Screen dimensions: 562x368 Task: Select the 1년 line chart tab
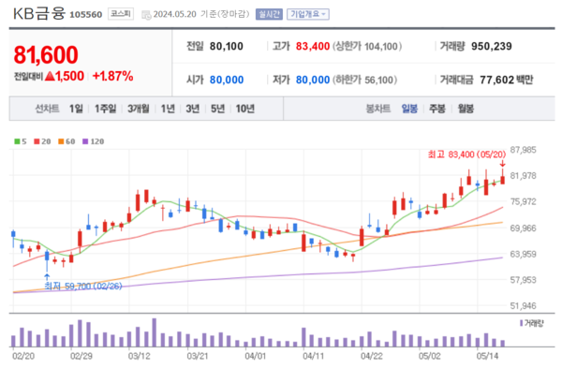pyautogui.click(x=168, y=109)
